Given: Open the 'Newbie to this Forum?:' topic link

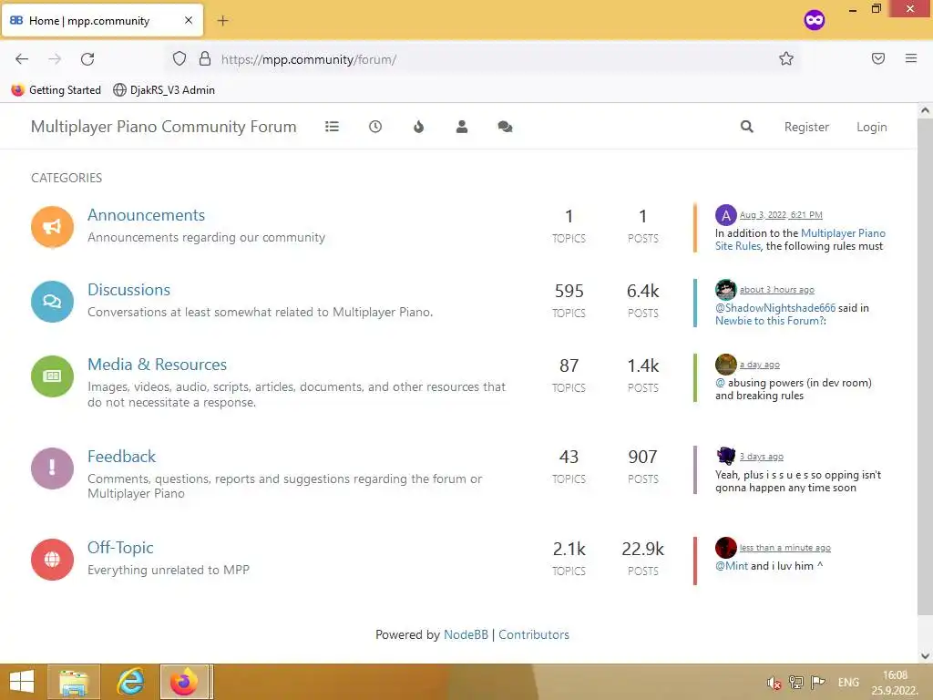Looking at the screenshot, I should (x=771, y=321).
